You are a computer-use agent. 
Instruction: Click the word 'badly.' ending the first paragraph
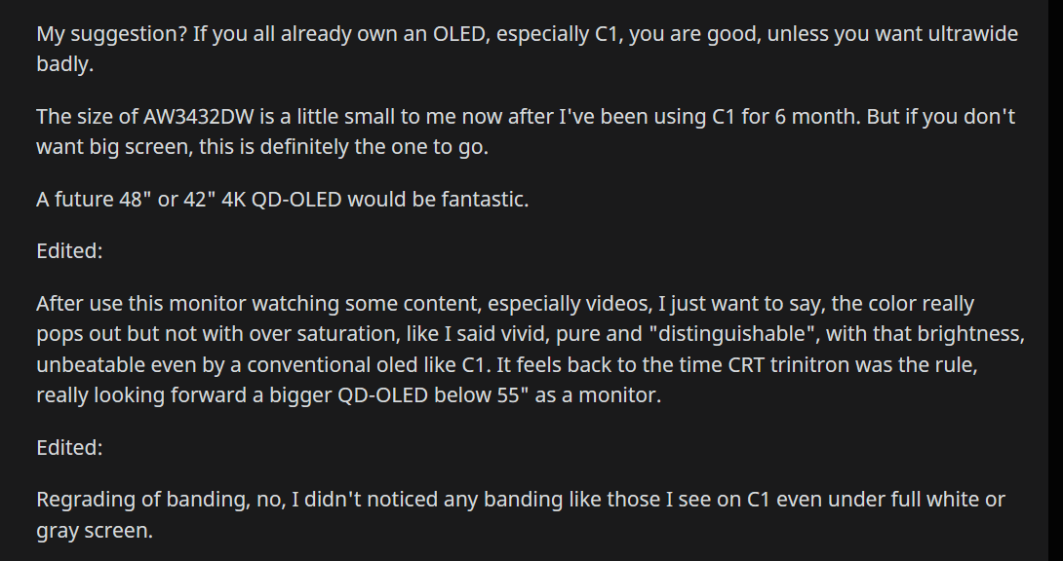tap(64, 64)
